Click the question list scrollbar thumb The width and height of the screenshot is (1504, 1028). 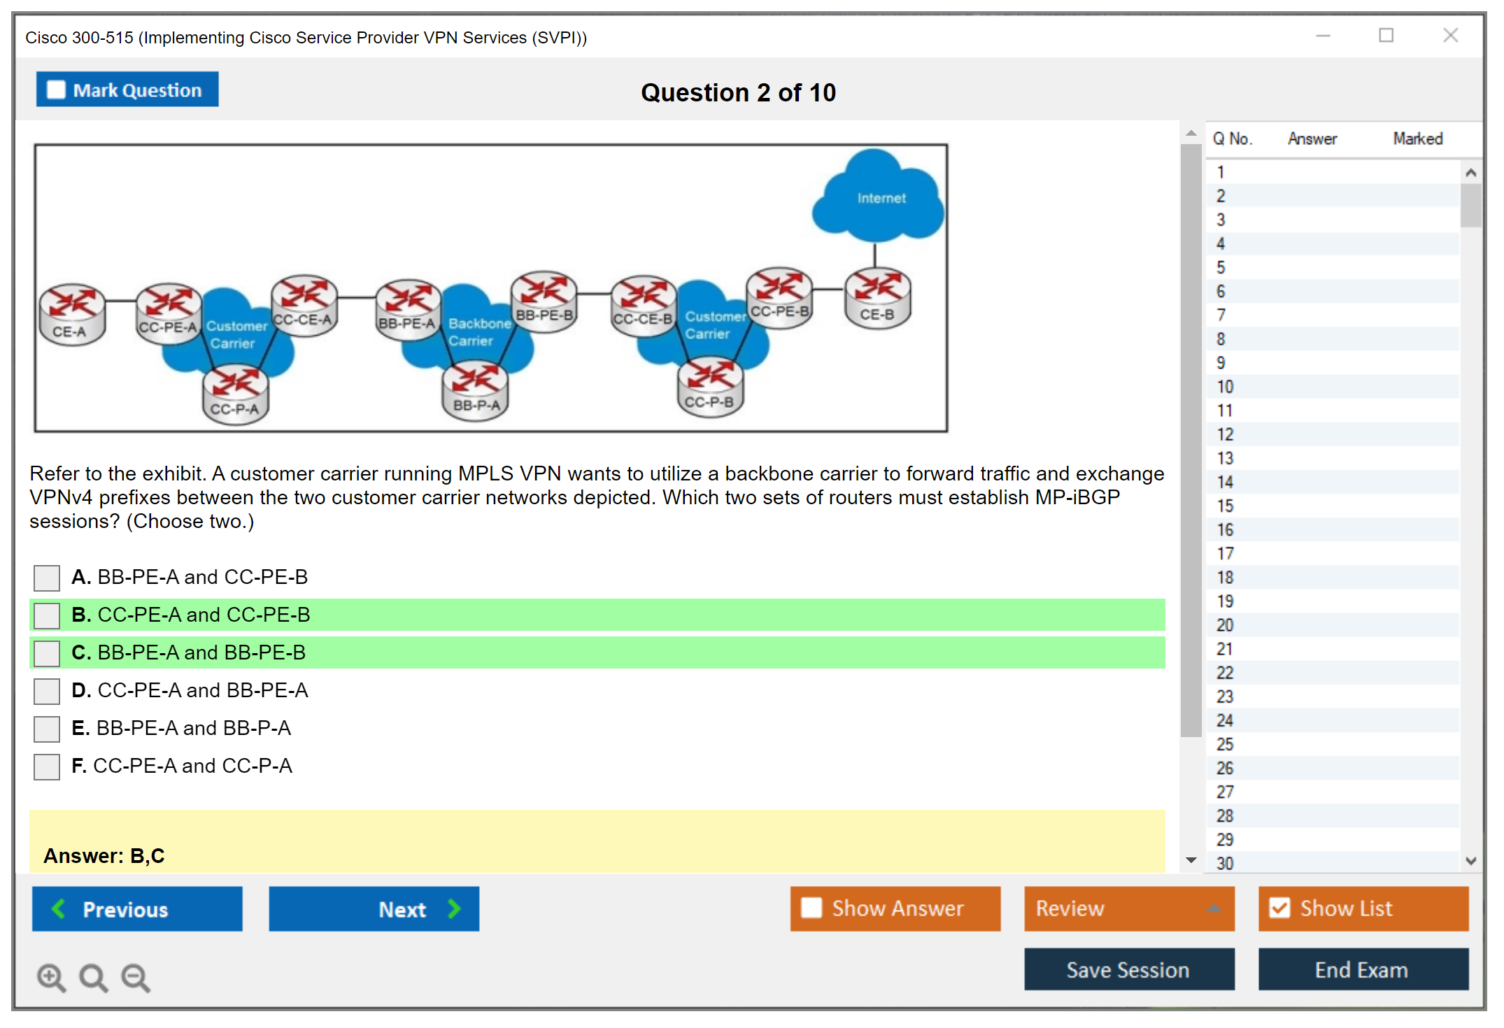pyautogui.click(x=1470, y=204)
